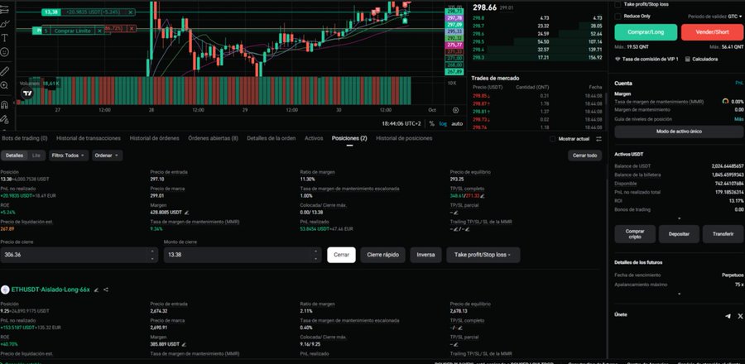
Task: Open the Bots de trading tab
Action: click(24, 138)
